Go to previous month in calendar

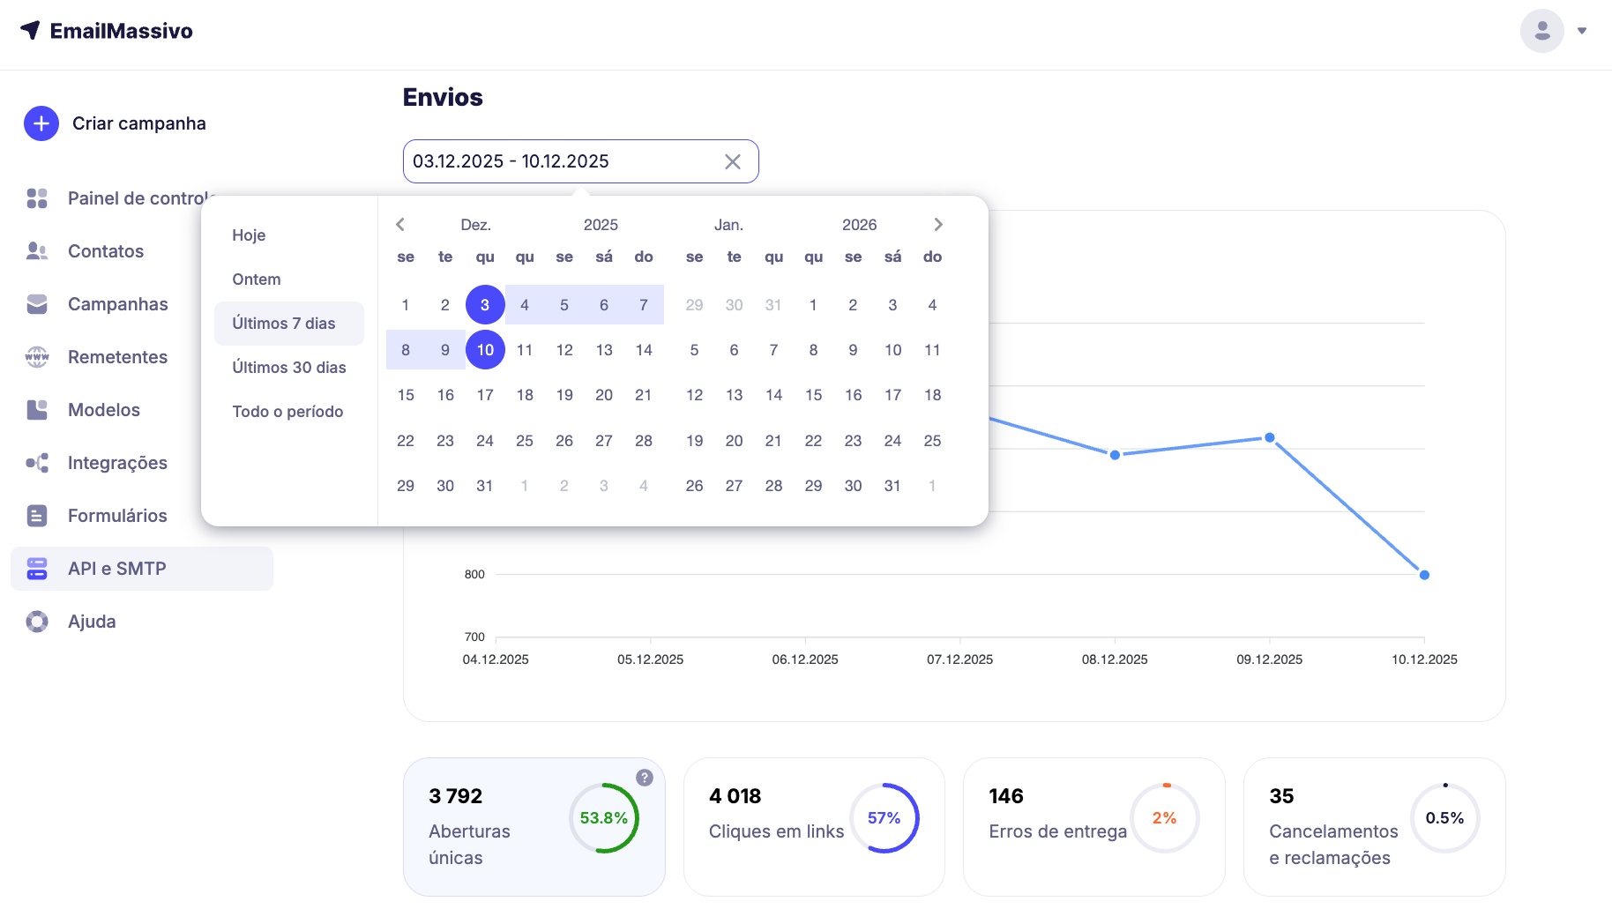[x=400, y=225]
